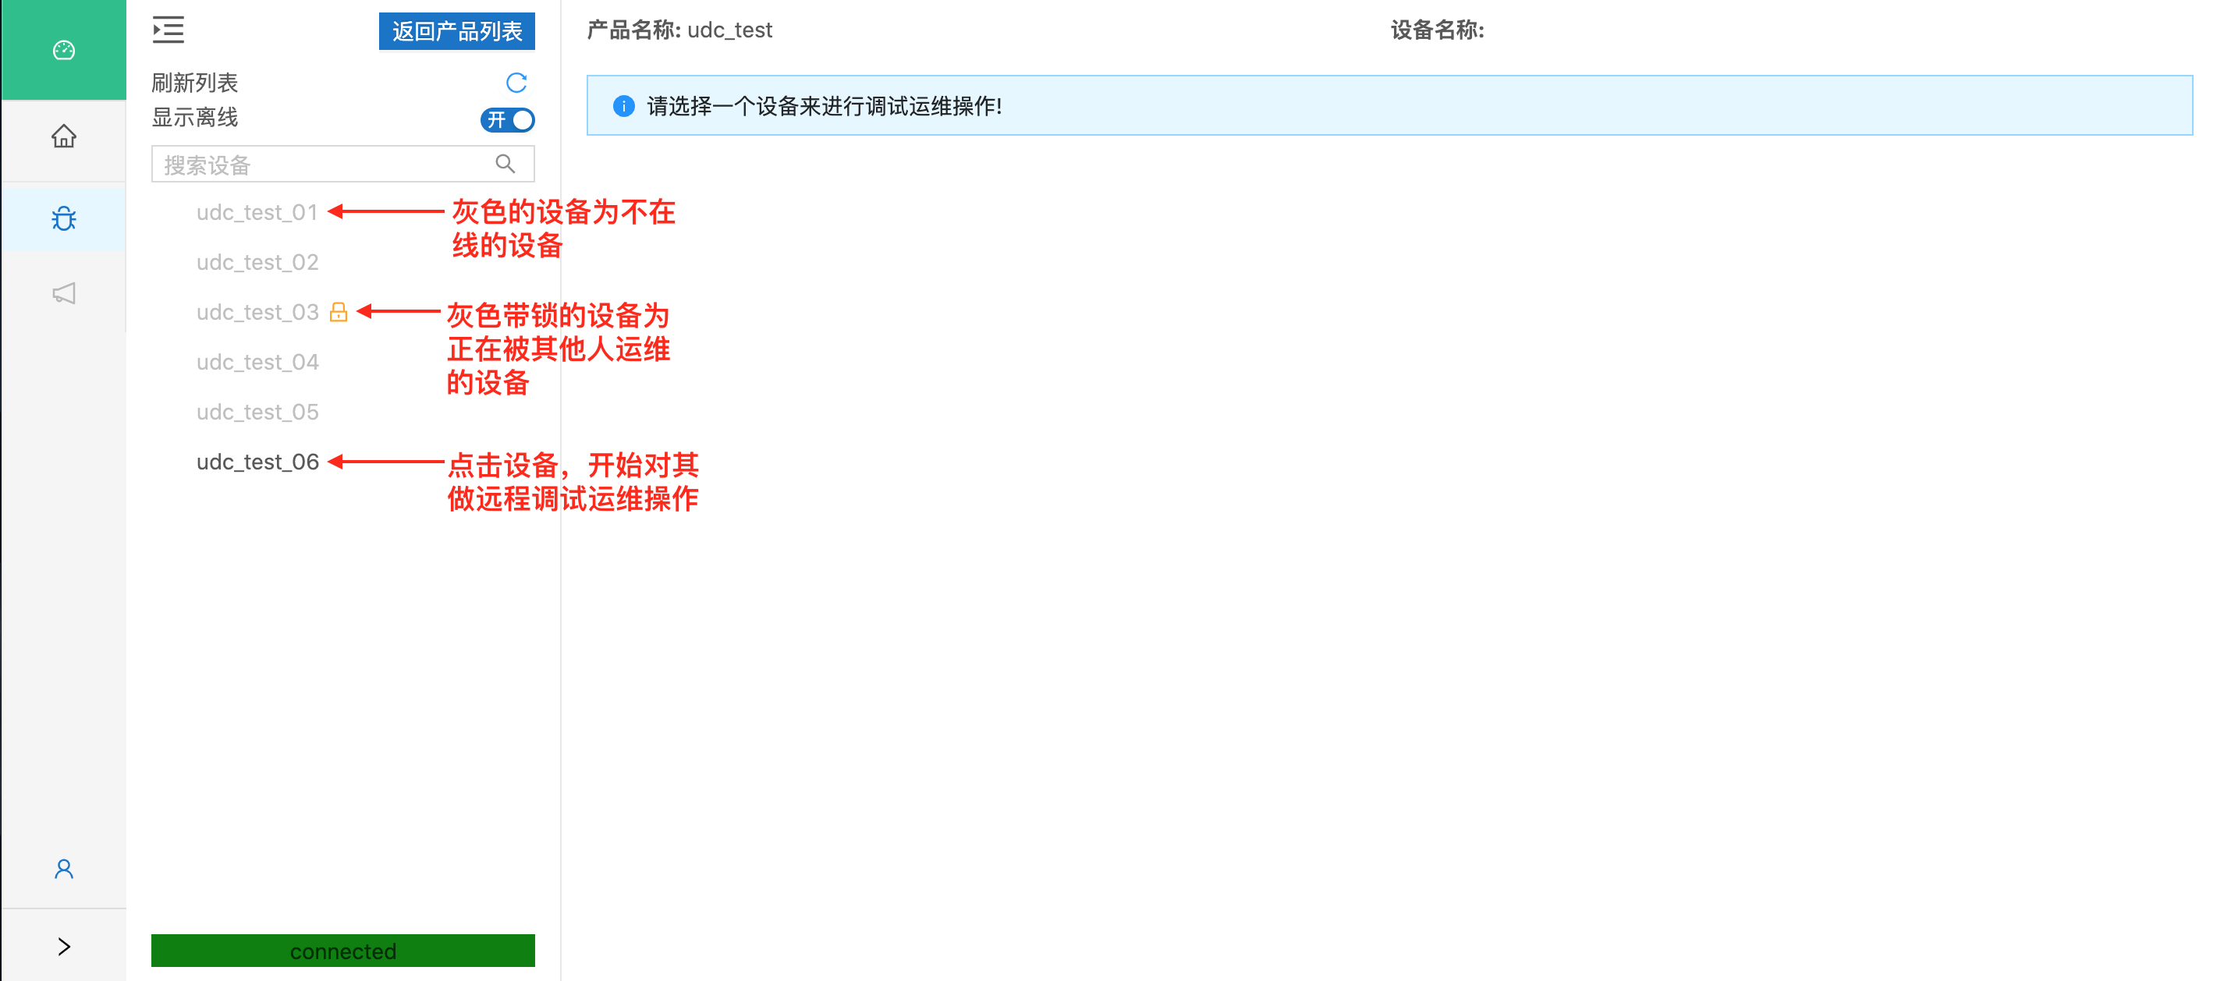The width and height of the screenshot is (2217, 981).
Task: Open the home page from the sidebar
Action: [64, 136]
